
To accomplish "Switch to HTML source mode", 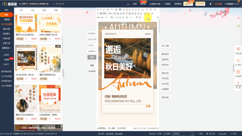I will [x=99, y=18].
